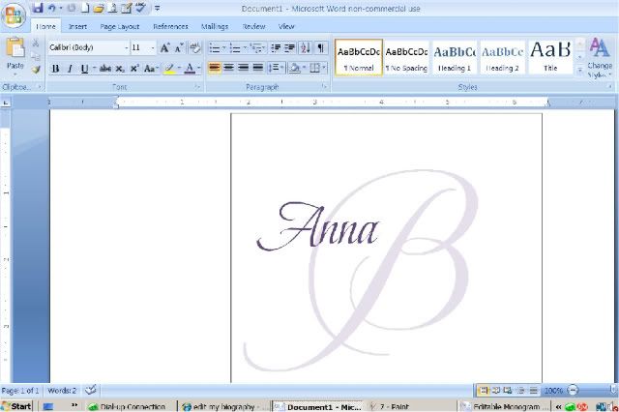Toggle strikethrough formatting
619x412 pixels.
pos(105,69)
